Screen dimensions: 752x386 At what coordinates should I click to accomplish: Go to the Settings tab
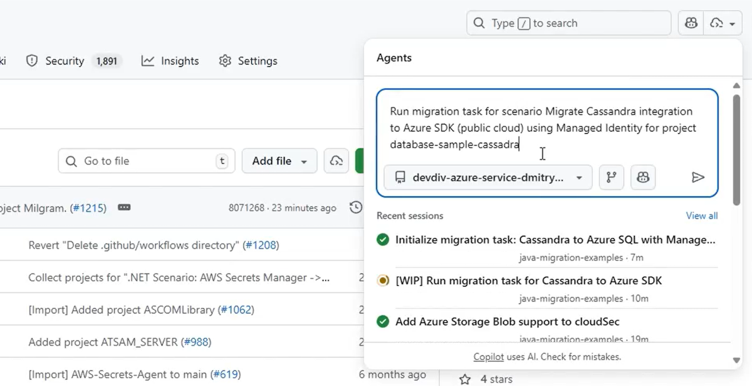(248, 61)
